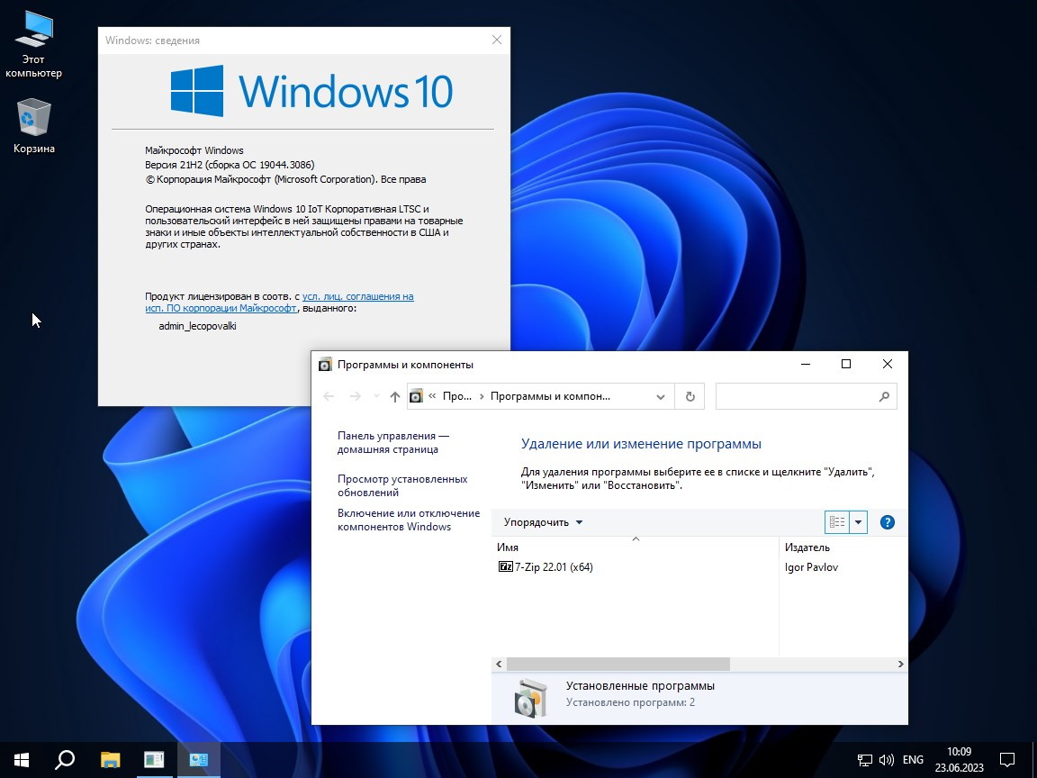The image size is (1037, 778).
Task: Click 'Igor Pavlov' publisher cell
Action: (x=811, y=567)
